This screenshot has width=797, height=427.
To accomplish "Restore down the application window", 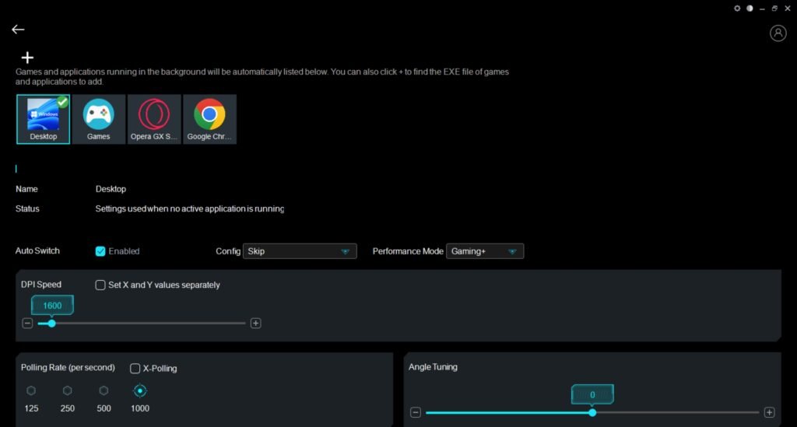I will click(x=774, y=8).
